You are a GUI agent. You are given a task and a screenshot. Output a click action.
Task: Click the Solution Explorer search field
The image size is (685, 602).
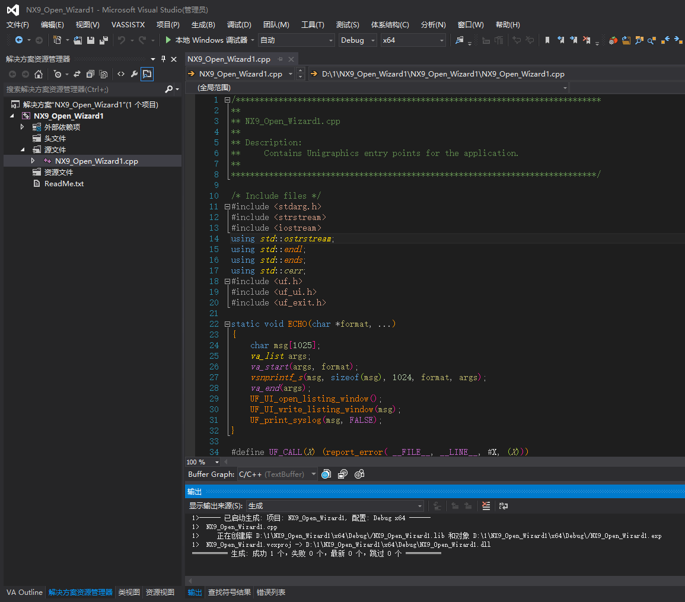84,89
